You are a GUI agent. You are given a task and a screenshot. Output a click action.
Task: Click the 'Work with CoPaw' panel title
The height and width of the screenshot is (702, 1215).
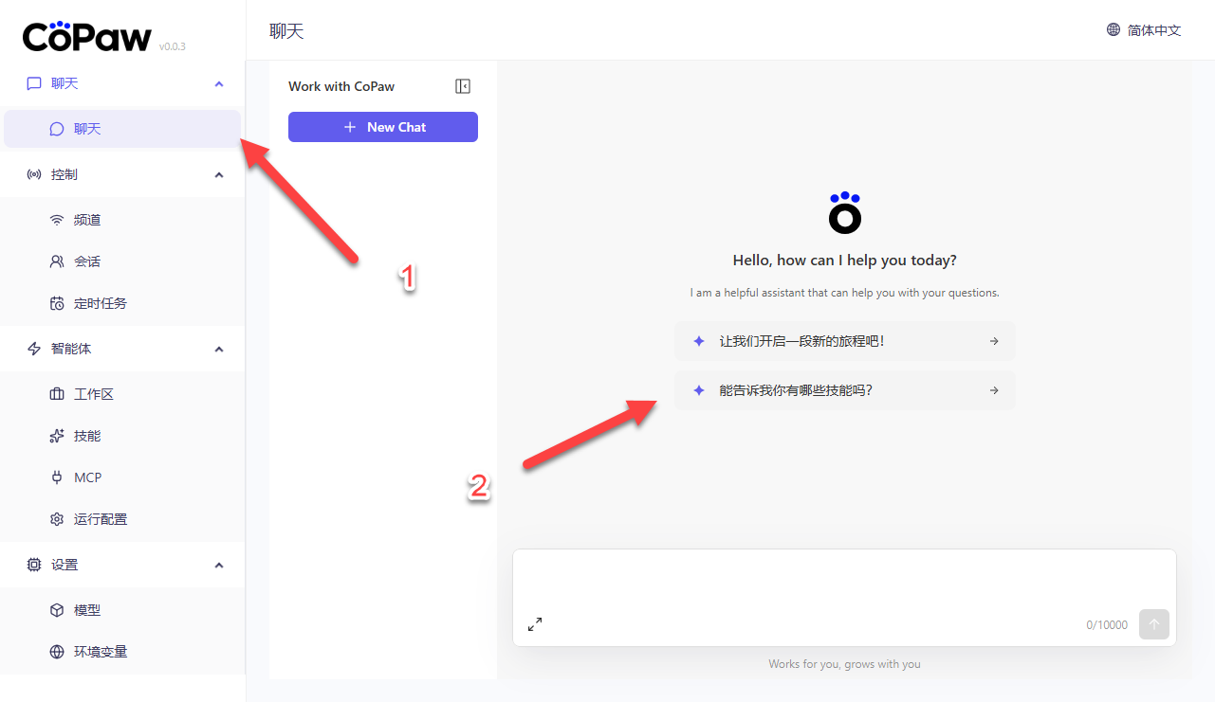point(341,86)
